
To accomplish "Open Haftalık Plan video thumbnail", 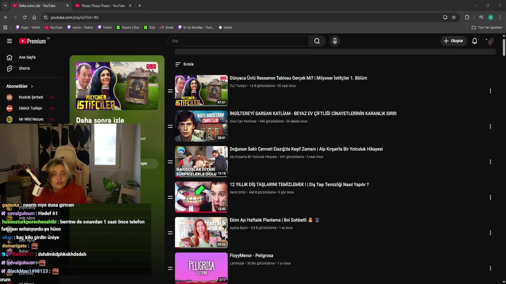I will pyautogui.click(x=201, y=233).
